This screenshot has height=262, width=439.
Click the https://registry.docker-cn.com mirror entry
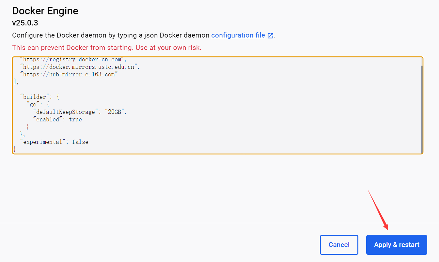[73, 60]
